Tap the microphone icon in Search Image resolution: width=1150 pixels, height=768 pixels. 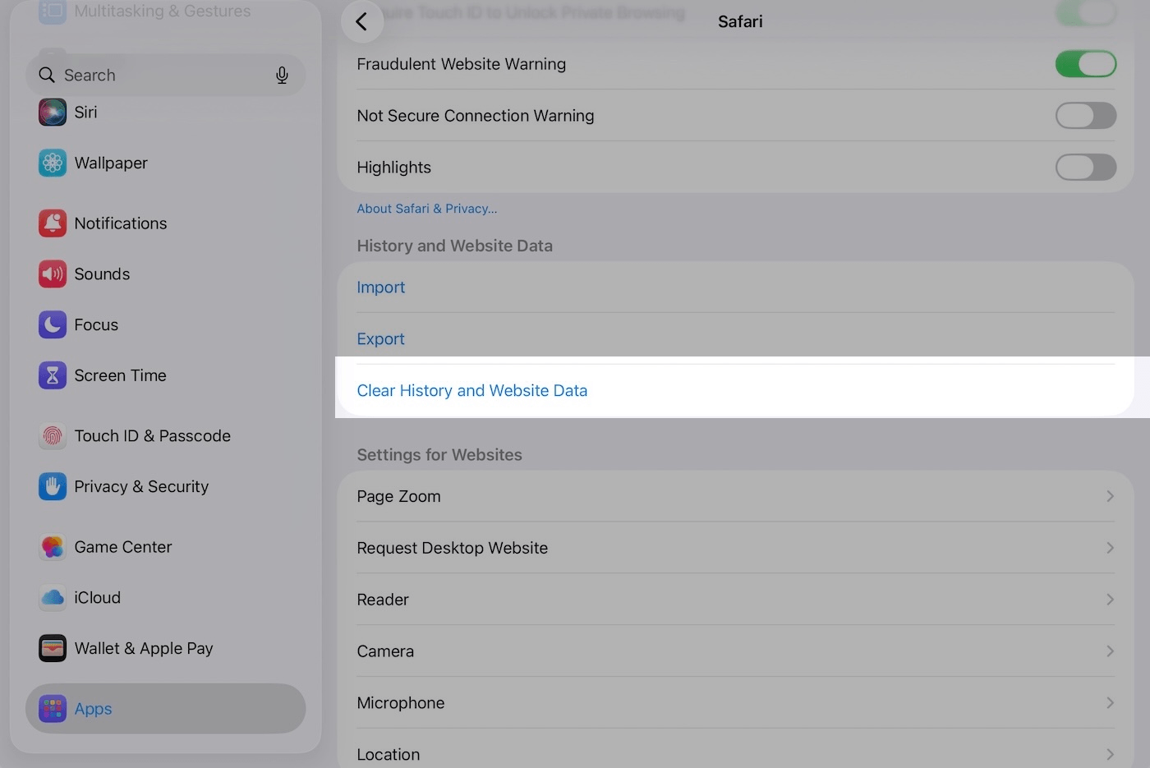[282, 76]
